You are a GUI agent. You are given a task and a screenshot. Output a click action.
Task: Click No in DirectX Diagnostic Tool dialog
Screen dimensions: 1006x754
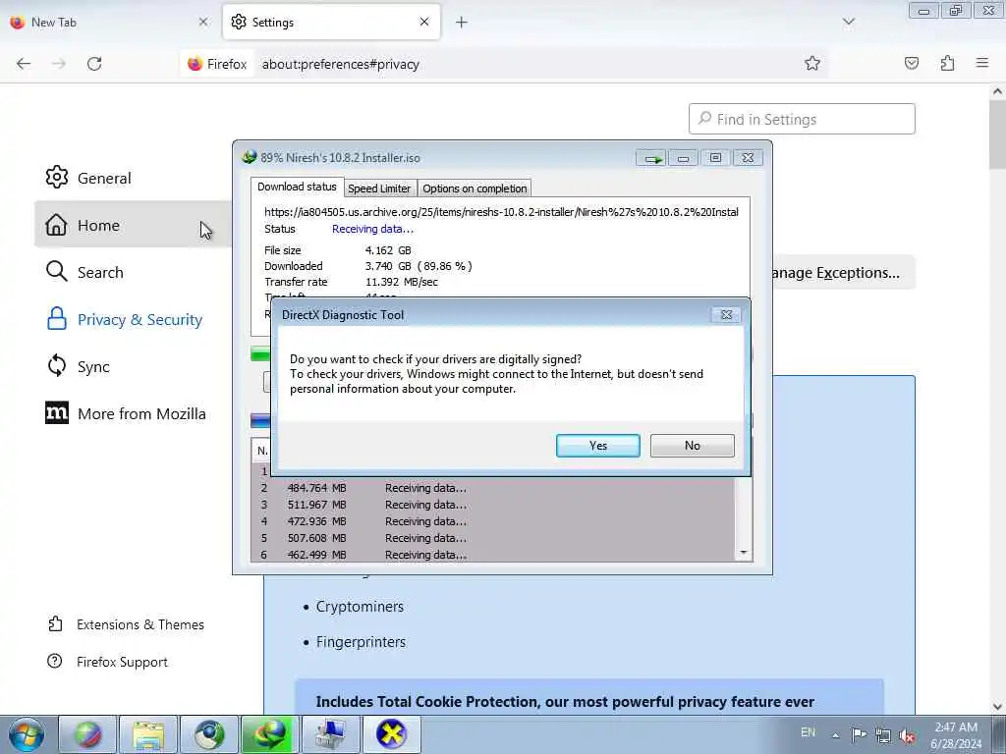[692, 446]
